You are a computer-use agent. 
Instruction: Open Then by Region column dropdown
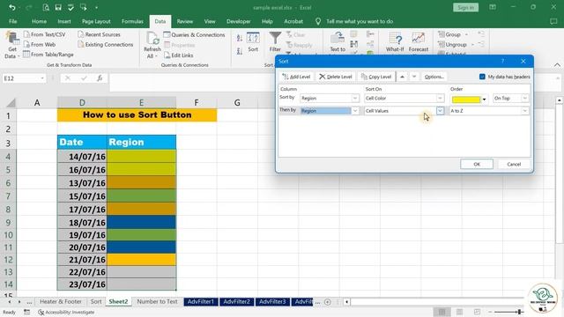(355, 111)
